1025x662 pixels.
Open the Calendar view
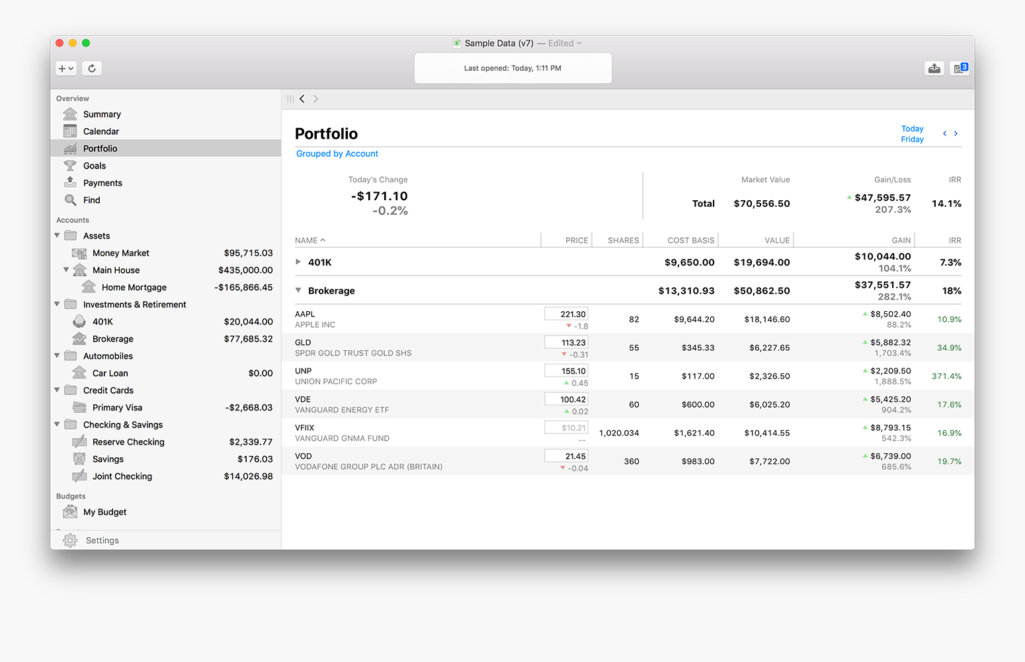point(101,131)
